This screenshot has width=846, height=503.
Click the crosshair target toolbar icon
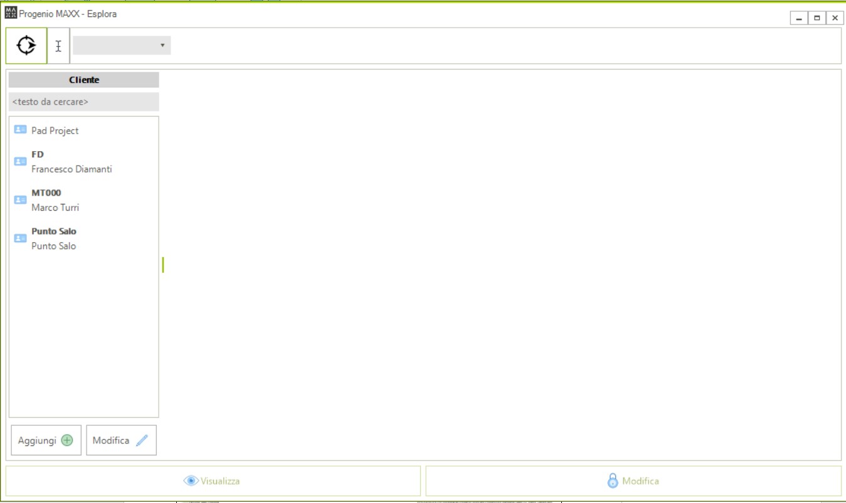(x=26, y=46)
